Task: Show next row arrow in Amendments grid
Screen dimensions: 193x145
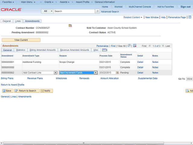Action: pos(163,46)
